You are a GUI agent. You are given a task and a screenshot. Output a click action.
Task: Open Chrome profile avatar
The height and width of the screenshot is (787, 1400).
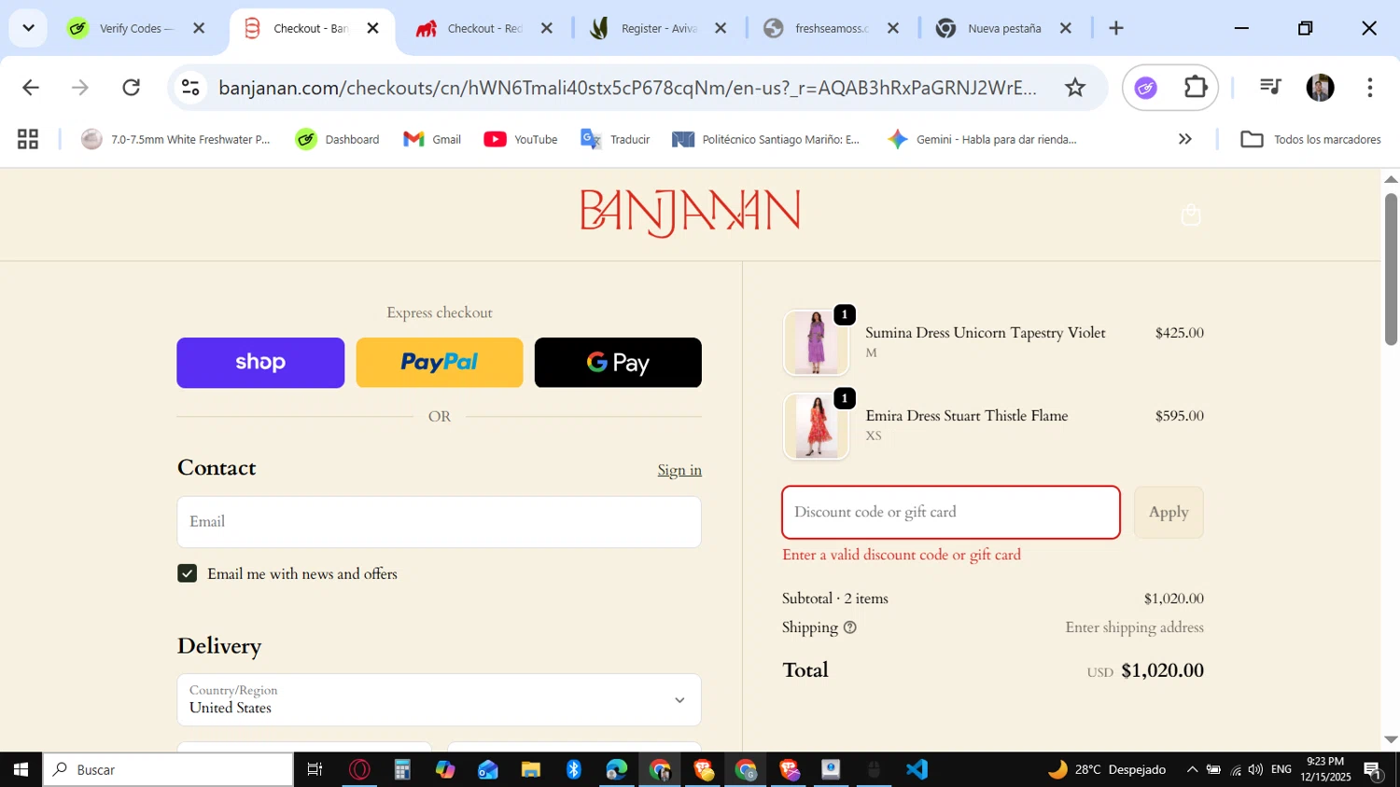(x=1320, y=88)
